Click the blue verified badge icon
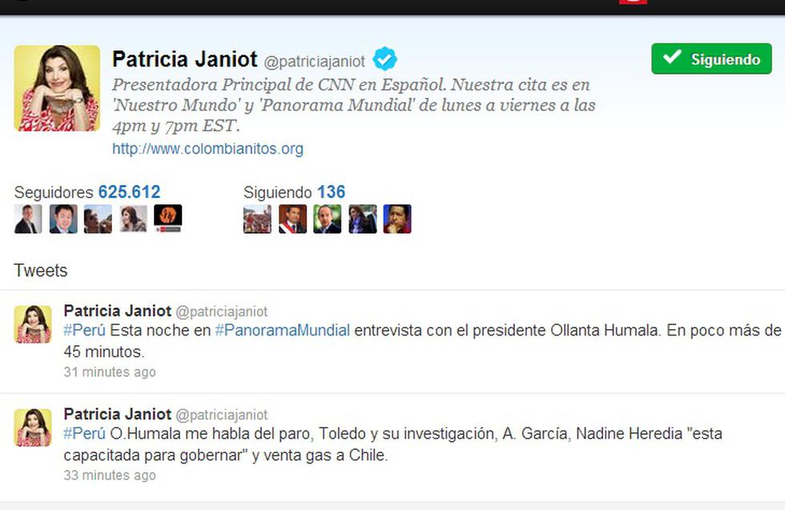The image size is (785, 510). [384, 58]
